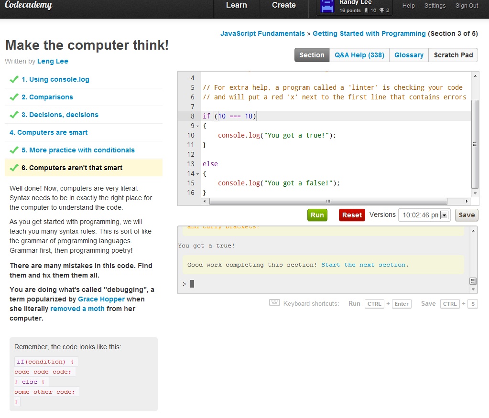Viewport: 489px width, 418px height.
Task: Click the Grace Hopper link
Action: [101, 299]
